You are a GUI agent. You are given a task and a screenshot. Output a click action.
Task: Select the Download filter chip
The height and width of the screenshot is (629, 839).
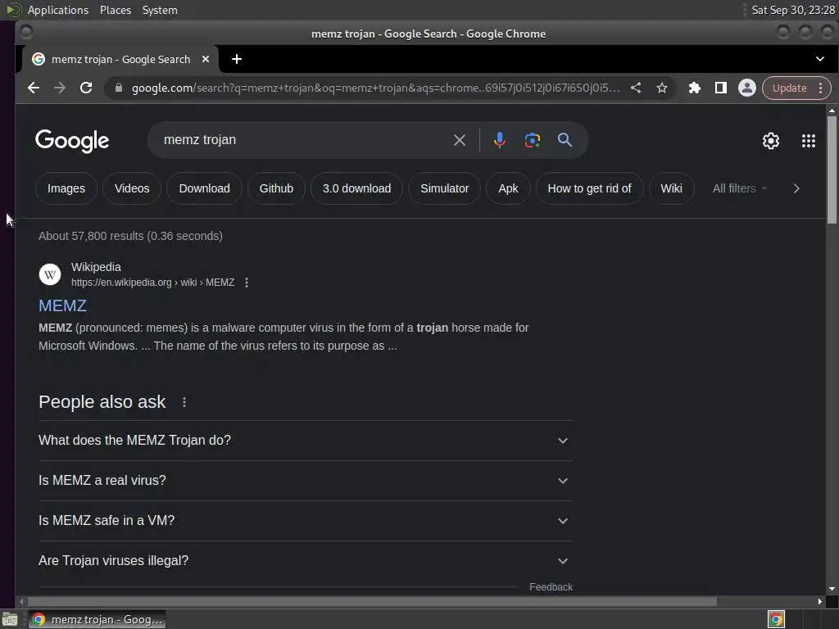coord(204,188)
